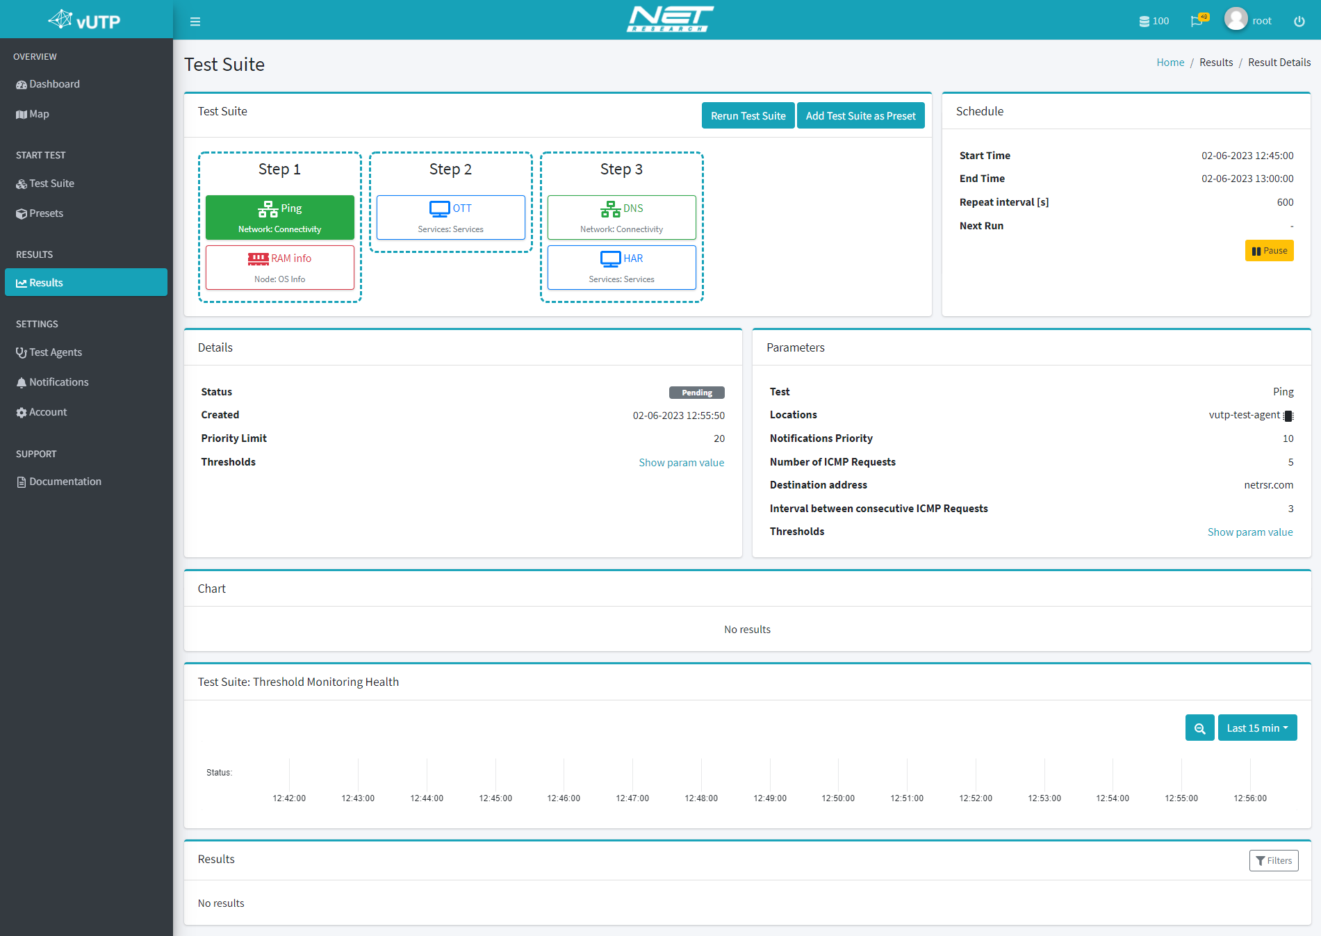The width and height of the screenshot is (1321, 936).
Task: Click the Pending status badge
Action: 697,393
